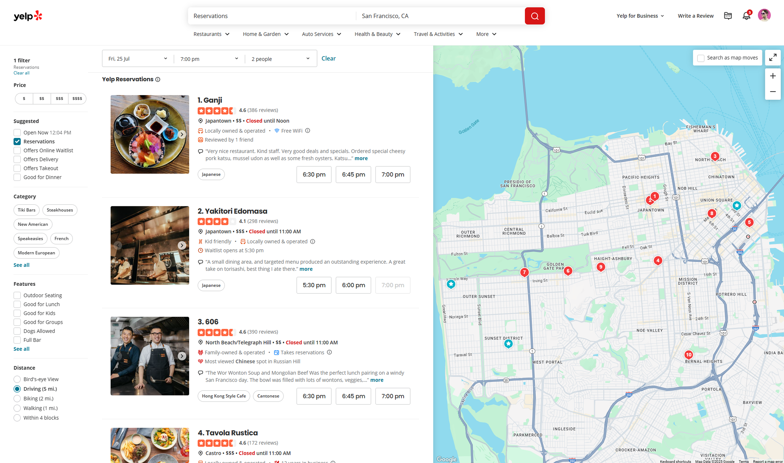The width and height of the screenshot is (784, 463).
Task: Filter by Steakhouses category
Action: tap(60, 210)
